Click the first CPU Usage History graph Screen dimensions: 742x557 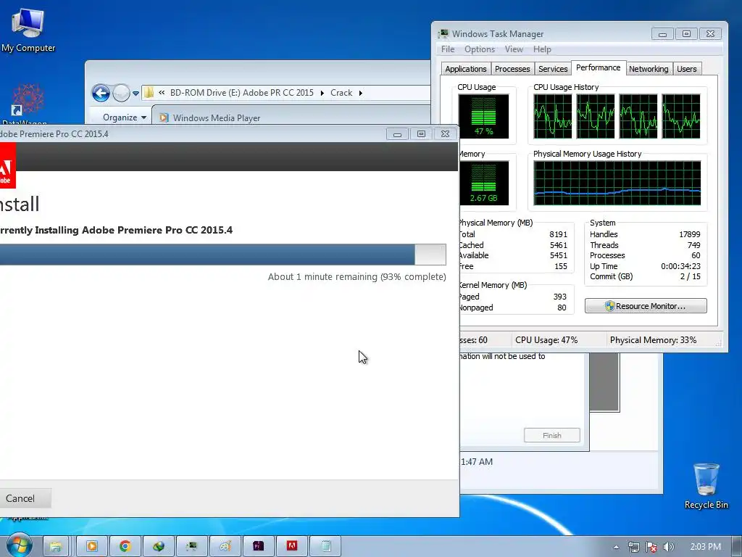coord(552,116)
